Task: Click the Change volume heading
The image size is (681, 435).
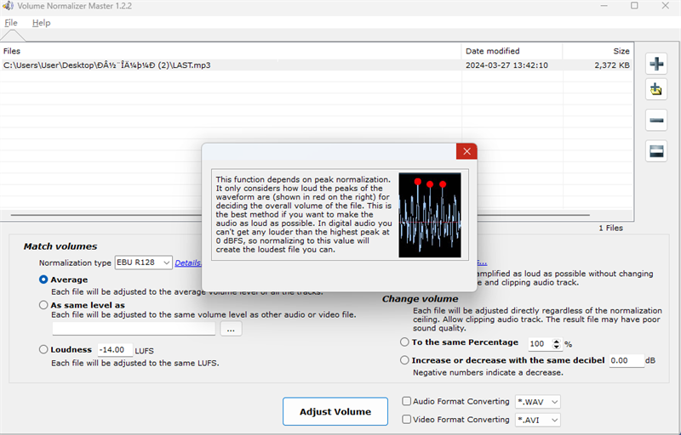Action: pos(420,299)
